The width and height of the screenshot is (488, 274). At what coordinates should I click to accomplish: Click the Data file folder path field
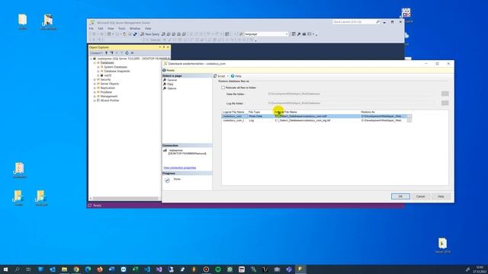click(351, 94)
